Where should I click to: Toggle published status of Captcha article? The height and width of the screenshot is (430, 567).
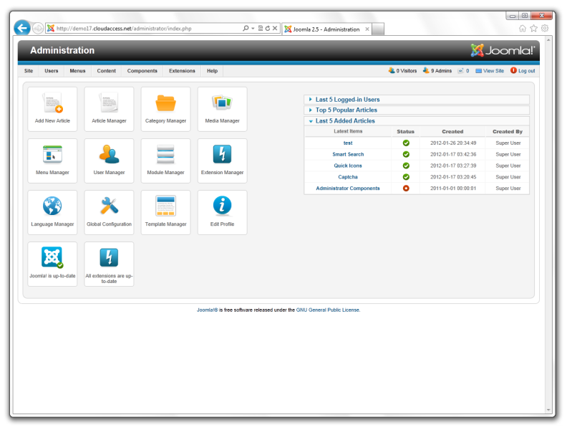406,177
